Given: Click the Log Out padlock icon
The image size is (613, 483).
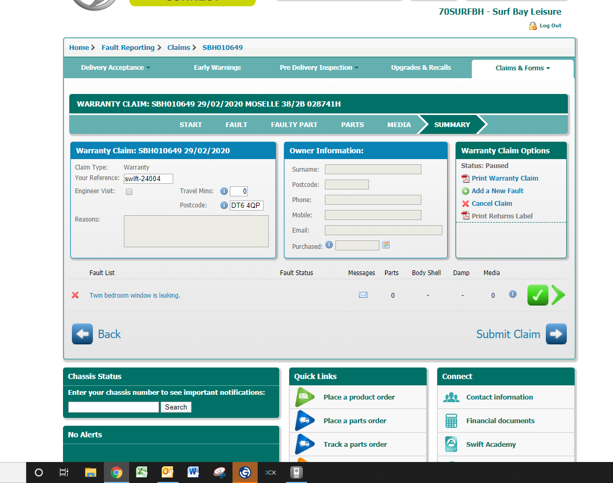Looking at the screenshot, I should pos(533,26).
